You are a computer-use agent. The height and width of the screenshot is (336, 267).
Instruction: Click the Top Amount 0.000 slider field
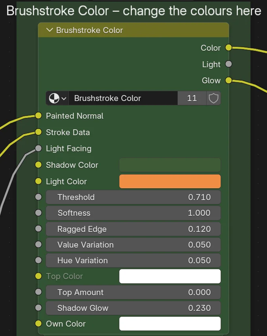(133, 292)
